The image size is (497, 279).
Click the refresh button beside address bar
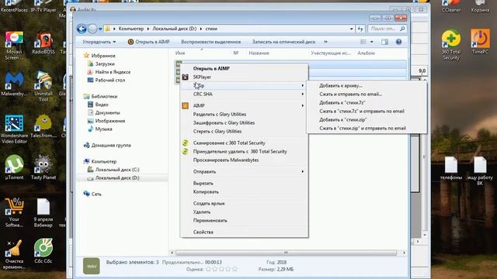360,29
